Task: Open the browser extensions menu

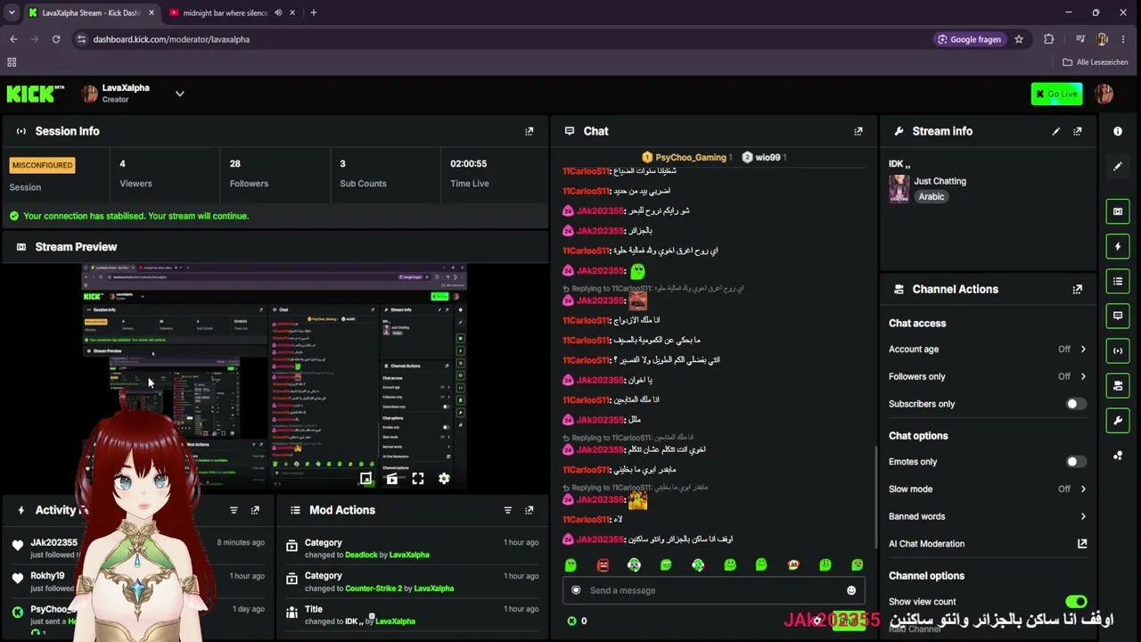Action: 1048,39
